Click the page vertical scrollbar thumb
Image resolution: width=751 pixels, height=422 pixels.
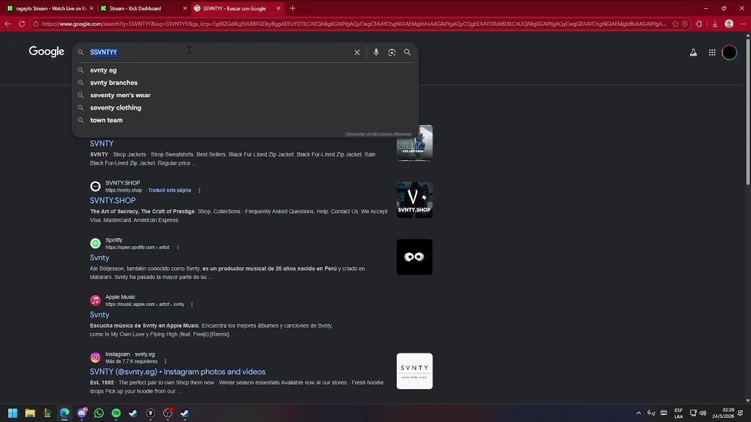[747, 111]
